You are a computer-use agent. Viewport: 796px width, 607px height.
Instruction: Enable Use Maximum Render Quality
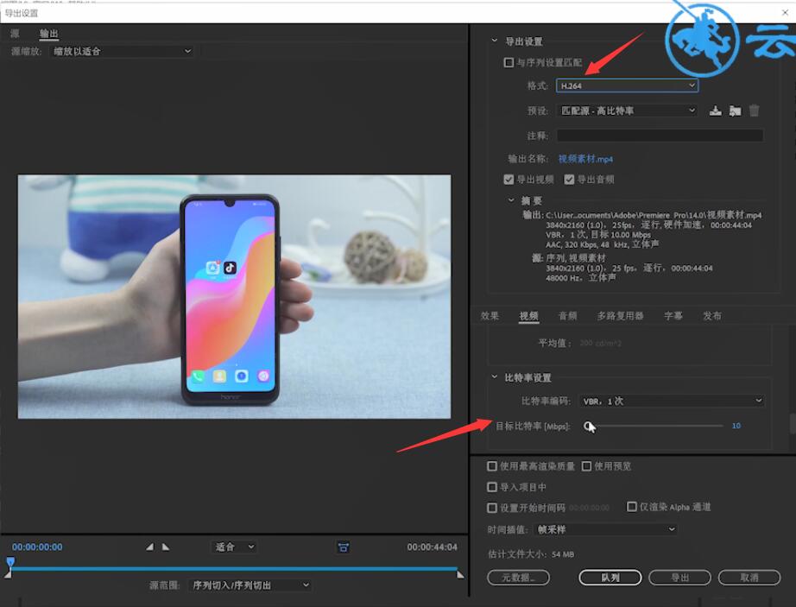492,466
